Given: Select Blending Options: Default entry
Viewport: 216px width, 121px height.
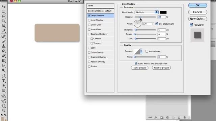Looking at the screenshot, I should coord(101,11).
